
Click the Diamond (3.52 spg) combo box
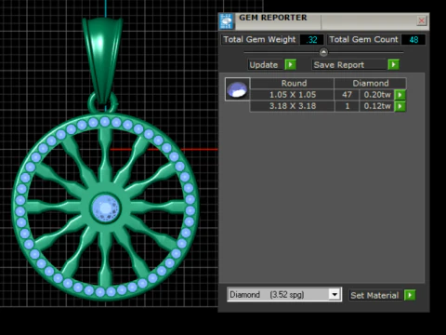point(284,294)
